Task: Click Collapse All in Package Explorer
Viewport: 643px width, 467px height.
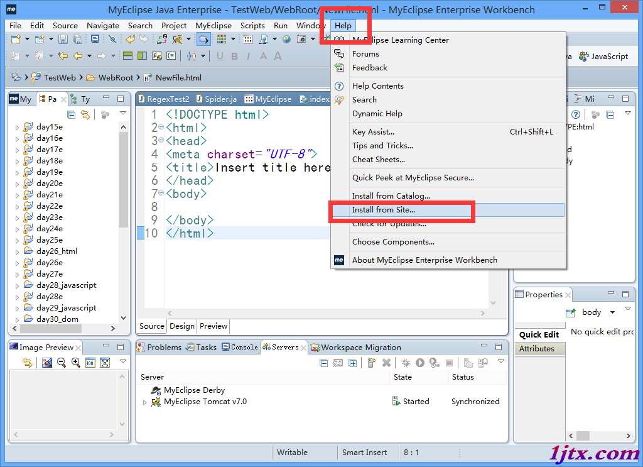Action: [72, 114]
